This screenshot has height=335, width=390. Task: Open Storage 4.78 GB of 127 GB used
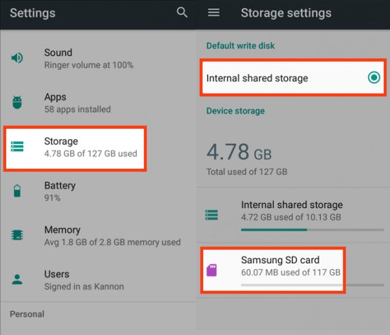click(75, 149)
